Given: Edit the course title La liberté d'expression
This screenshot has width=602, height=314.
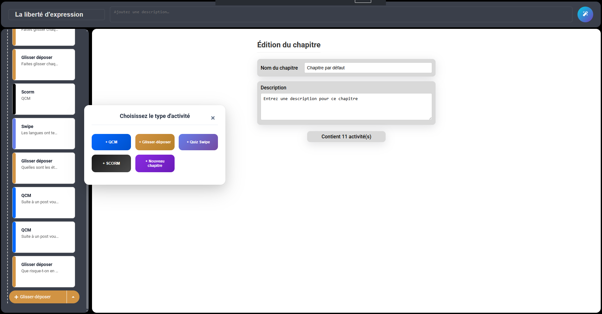Looking at the screenshot, I should (x=57, y=14).
